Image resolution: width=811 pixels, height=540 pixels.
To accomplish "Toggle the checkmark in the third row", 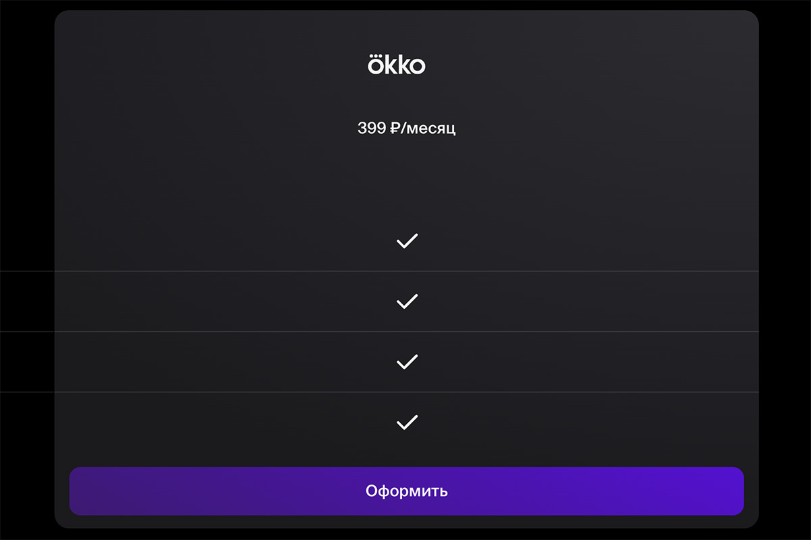I will pyautogui.click(x=406, y=362).
